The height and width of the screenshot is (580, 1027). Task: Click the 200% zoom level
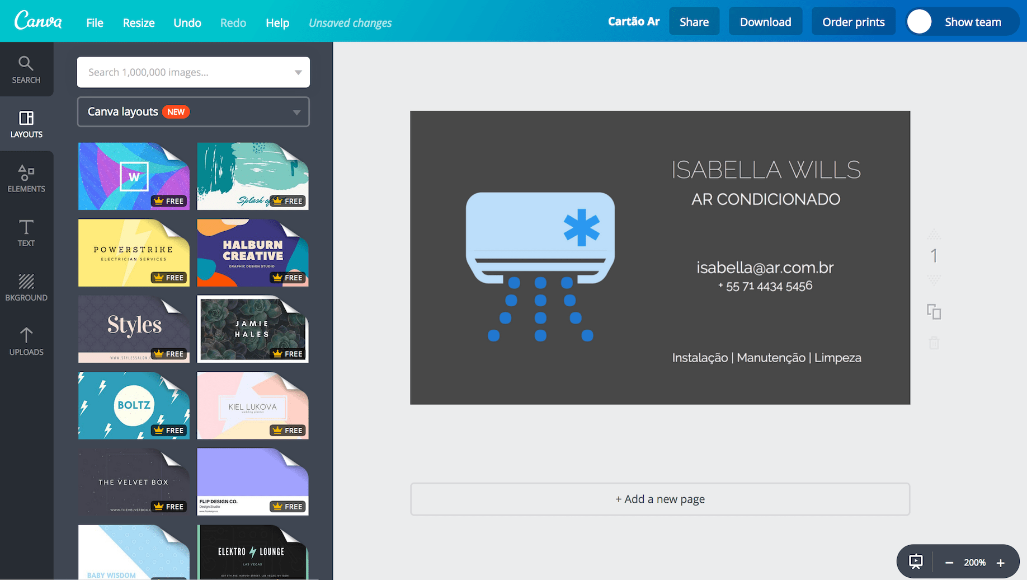[x=974, y=563]
